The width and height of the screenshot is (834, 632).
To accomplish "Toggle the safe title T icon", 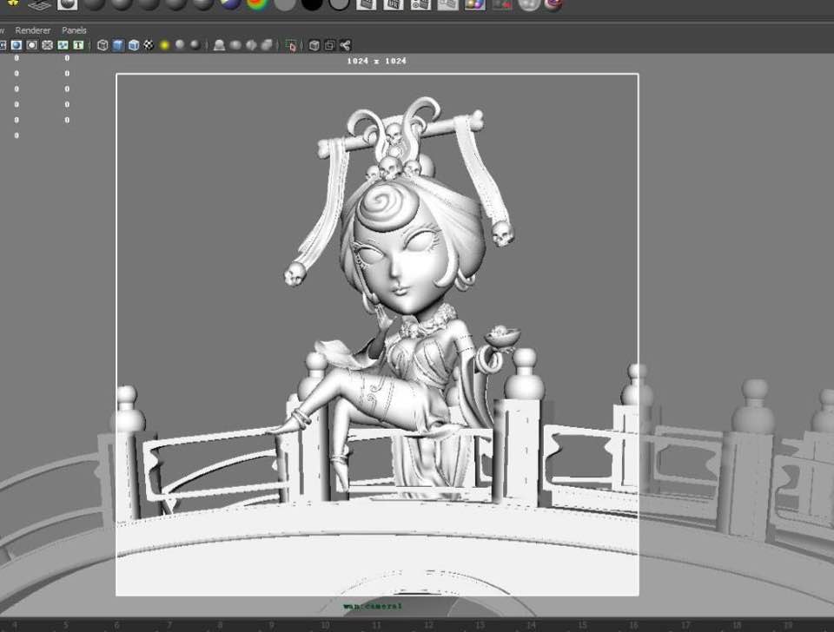I will [x=78, y=45].
